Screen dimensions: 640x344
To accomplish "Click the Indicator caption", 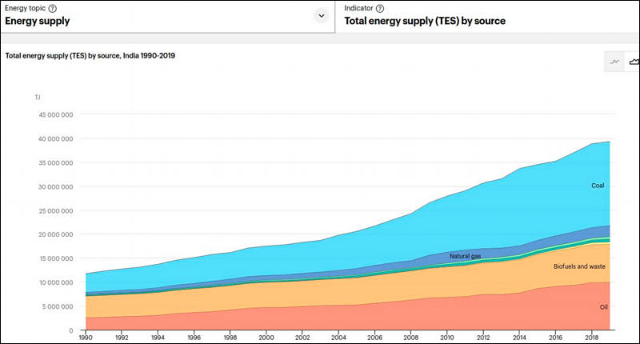I will click(358, 8).
